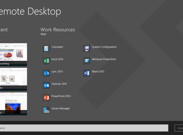Select the Work Resources heading
Viewport: 183px width, 135px height.
tap(58, 30)
